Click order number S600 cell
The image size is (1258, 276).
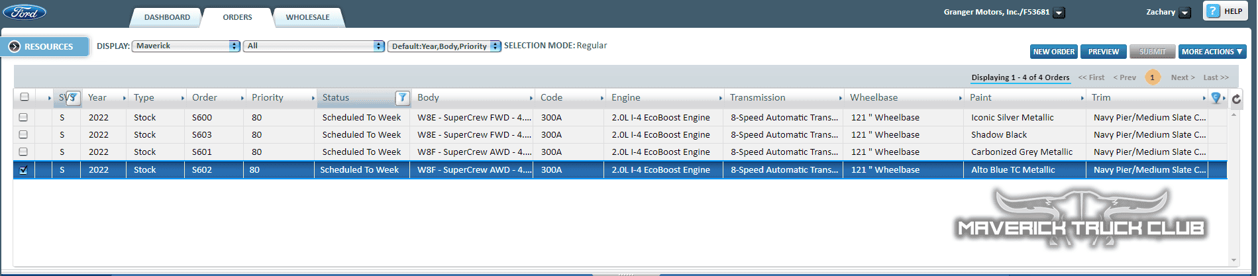click(202, 117)
